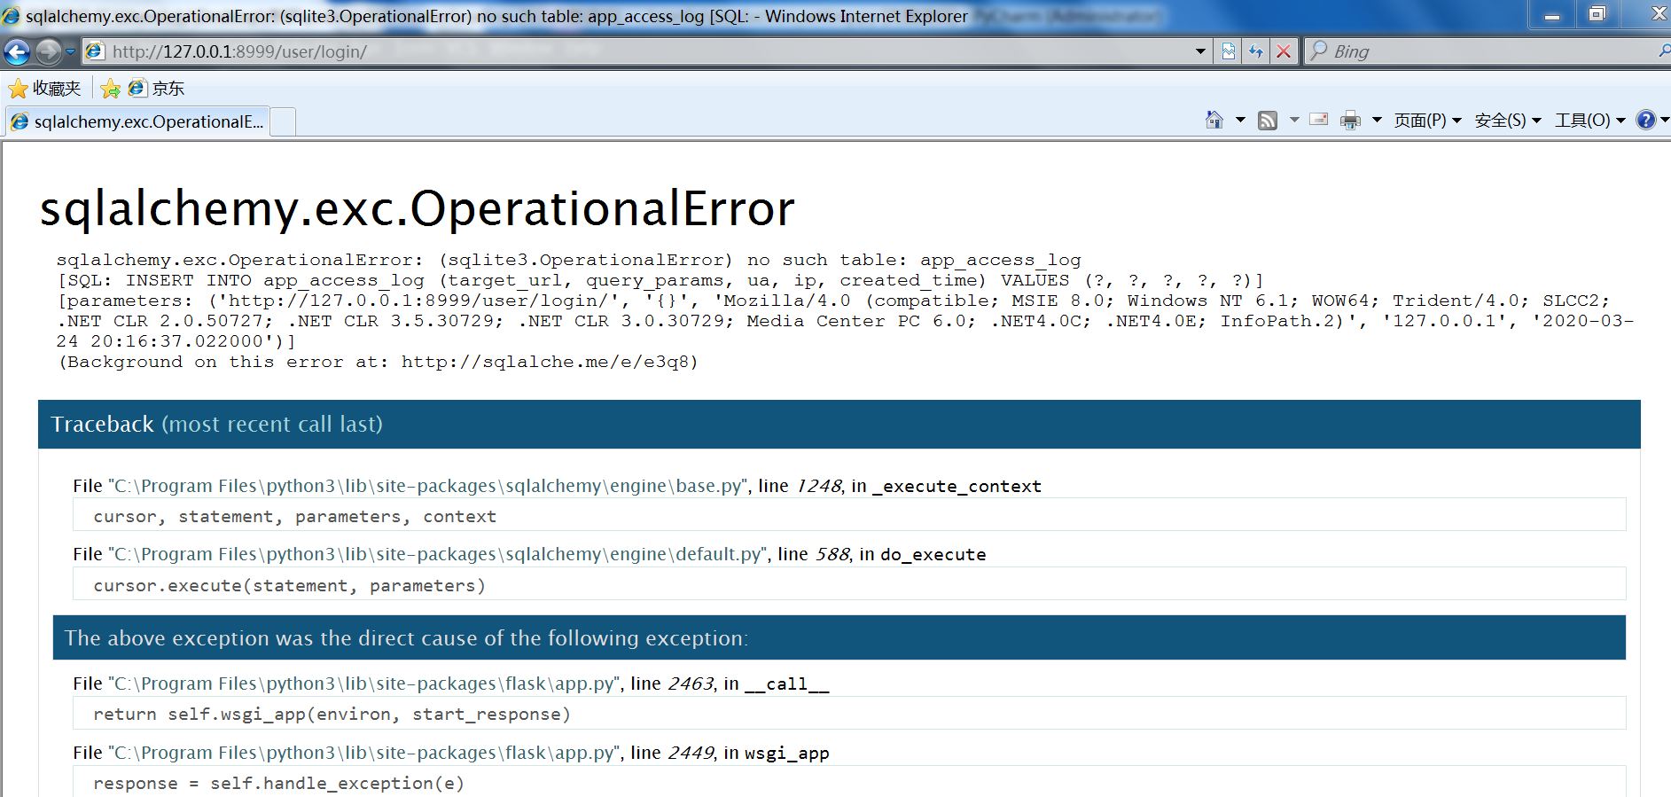Click the sqlalche.me/e/e3q8 background URL text
This screenshot has width=1671, height=797.
[544, 362]
